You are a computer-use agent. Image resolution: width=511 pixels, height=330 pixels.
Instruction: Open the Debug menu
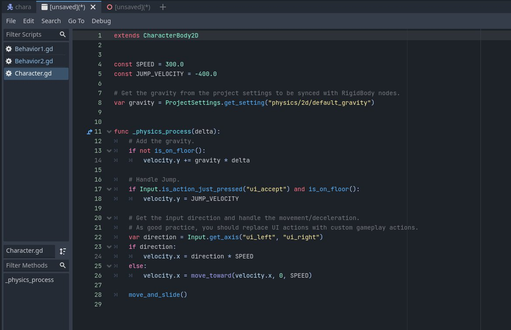click(x=101, y=21)
